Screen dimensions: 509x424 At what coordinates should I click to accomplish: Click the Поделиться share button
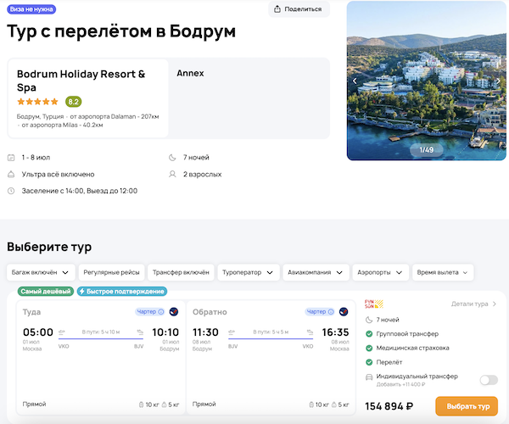pyautogui.click(x=299, y=9)
